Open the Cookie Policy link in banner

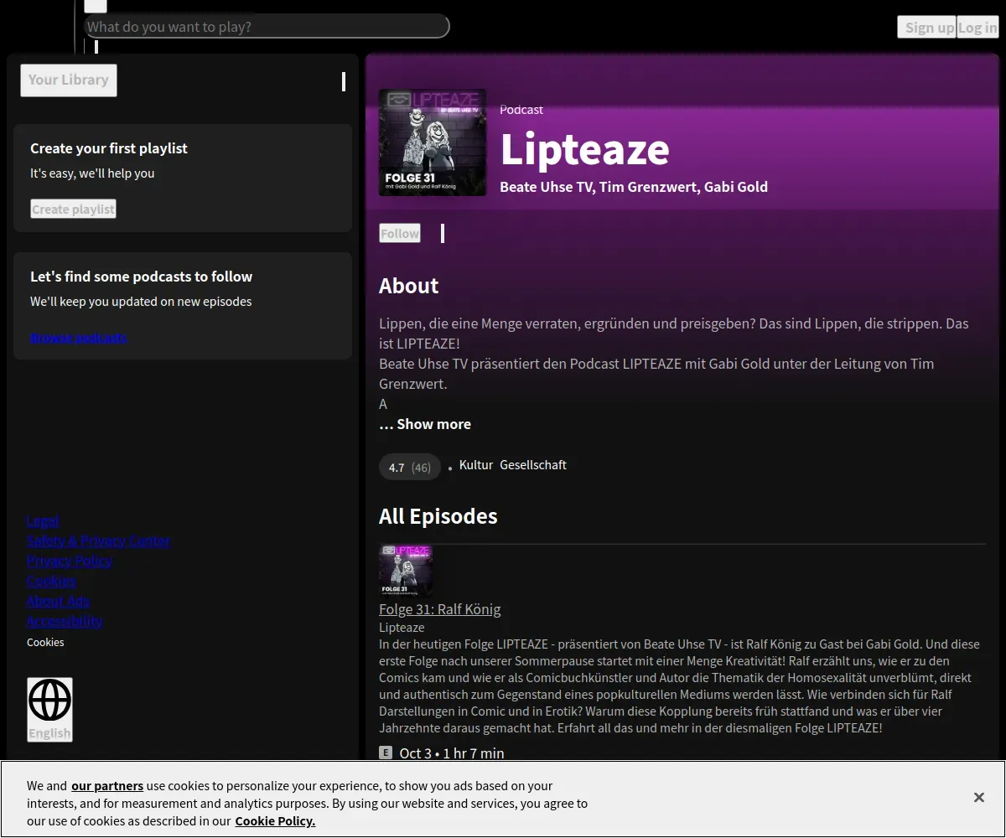(x=275, y=821)
